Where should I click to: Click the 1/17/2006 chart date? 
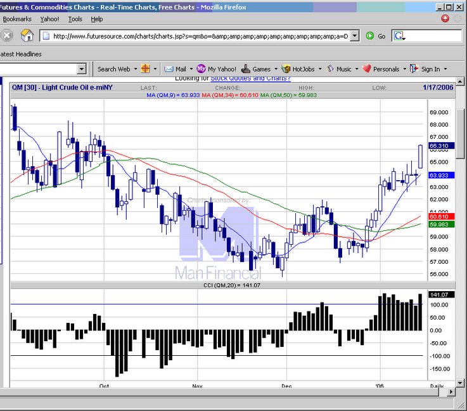tap(438, 88)
